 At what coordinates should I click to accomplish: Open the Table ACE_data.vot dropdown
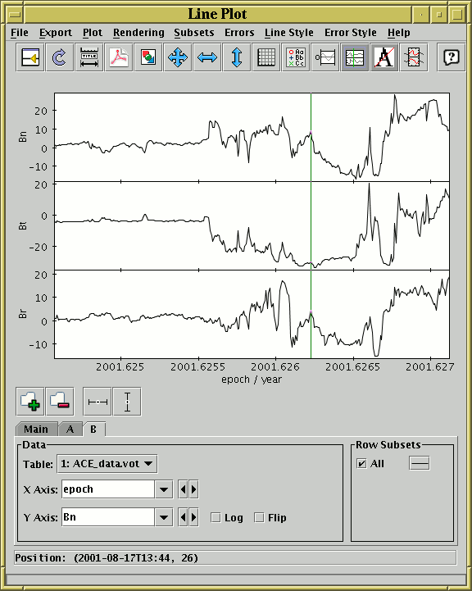coord(107,464)
